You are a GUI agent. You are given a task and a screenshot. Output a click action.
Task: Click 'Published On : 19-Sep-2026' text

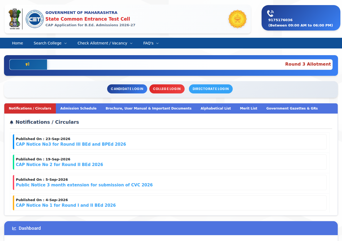coord(43,159)
